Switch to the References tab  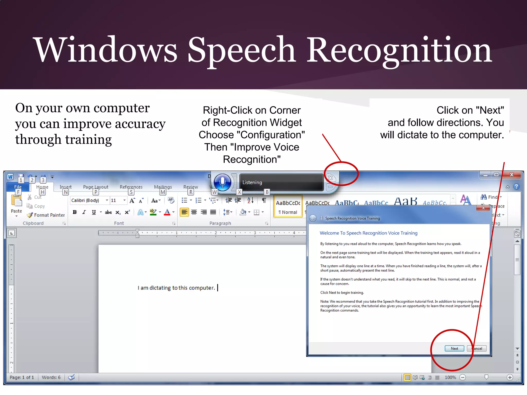131,187
